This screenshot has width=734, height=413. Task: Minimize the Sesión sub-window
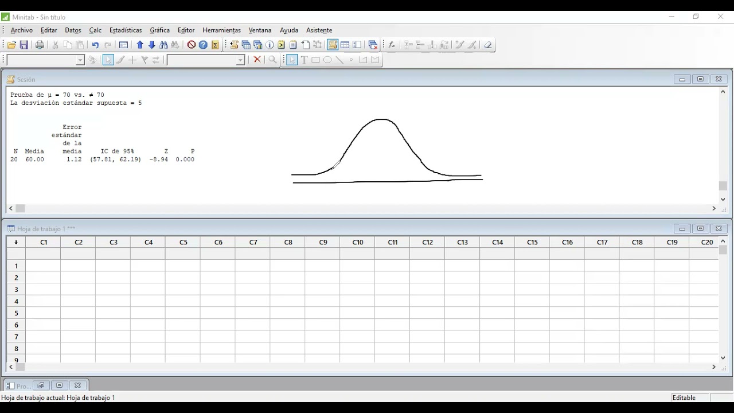point(682,79)
